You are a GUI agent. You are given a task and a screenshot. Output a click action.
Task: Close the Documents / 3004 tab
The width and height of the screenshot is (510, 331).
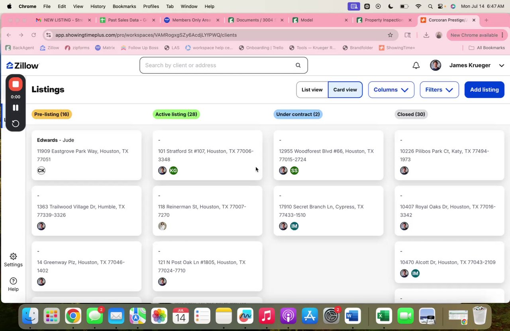click(282, 20)
